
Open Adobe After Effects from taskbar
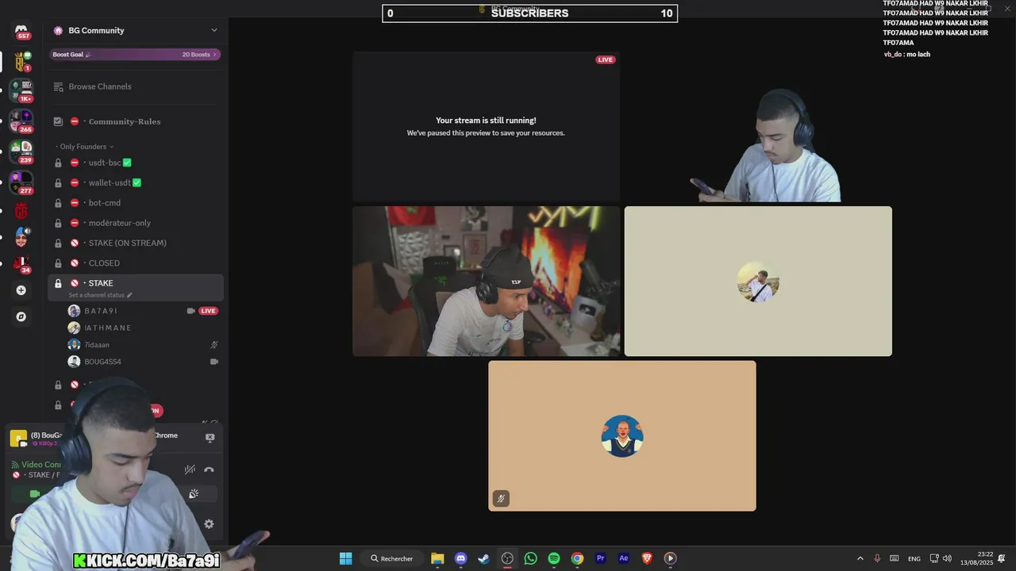624,558
